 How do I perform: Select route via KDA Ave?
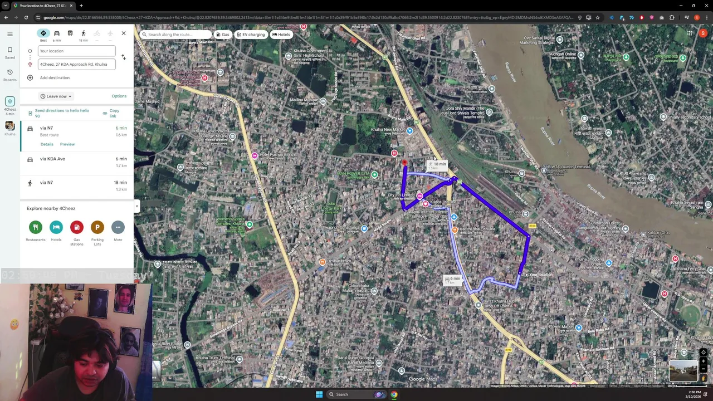pyautogui.click(x=77, y=162)
